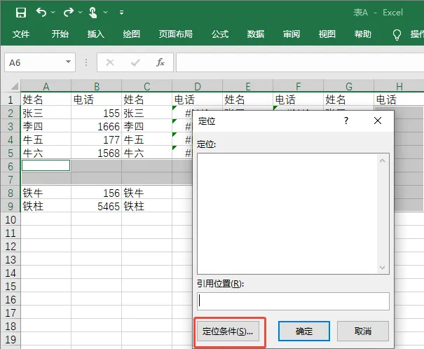Select column H header
The height and width of the screenshot is (349, 424).
click(399, 86)
